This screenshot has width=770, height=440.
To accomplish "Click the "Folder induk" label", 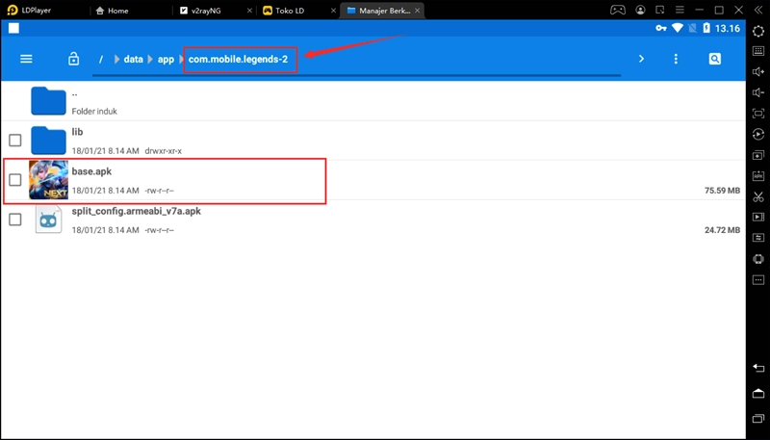I will click(x=94, y=112).
